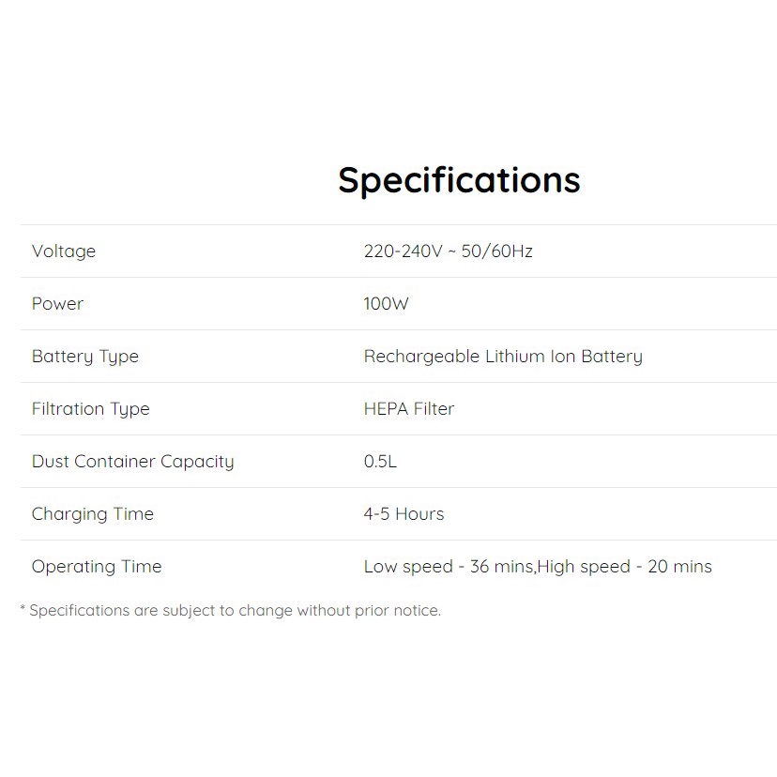Select the Charging Time label
This screenshot has height=777, width=777.
(93, 514)
